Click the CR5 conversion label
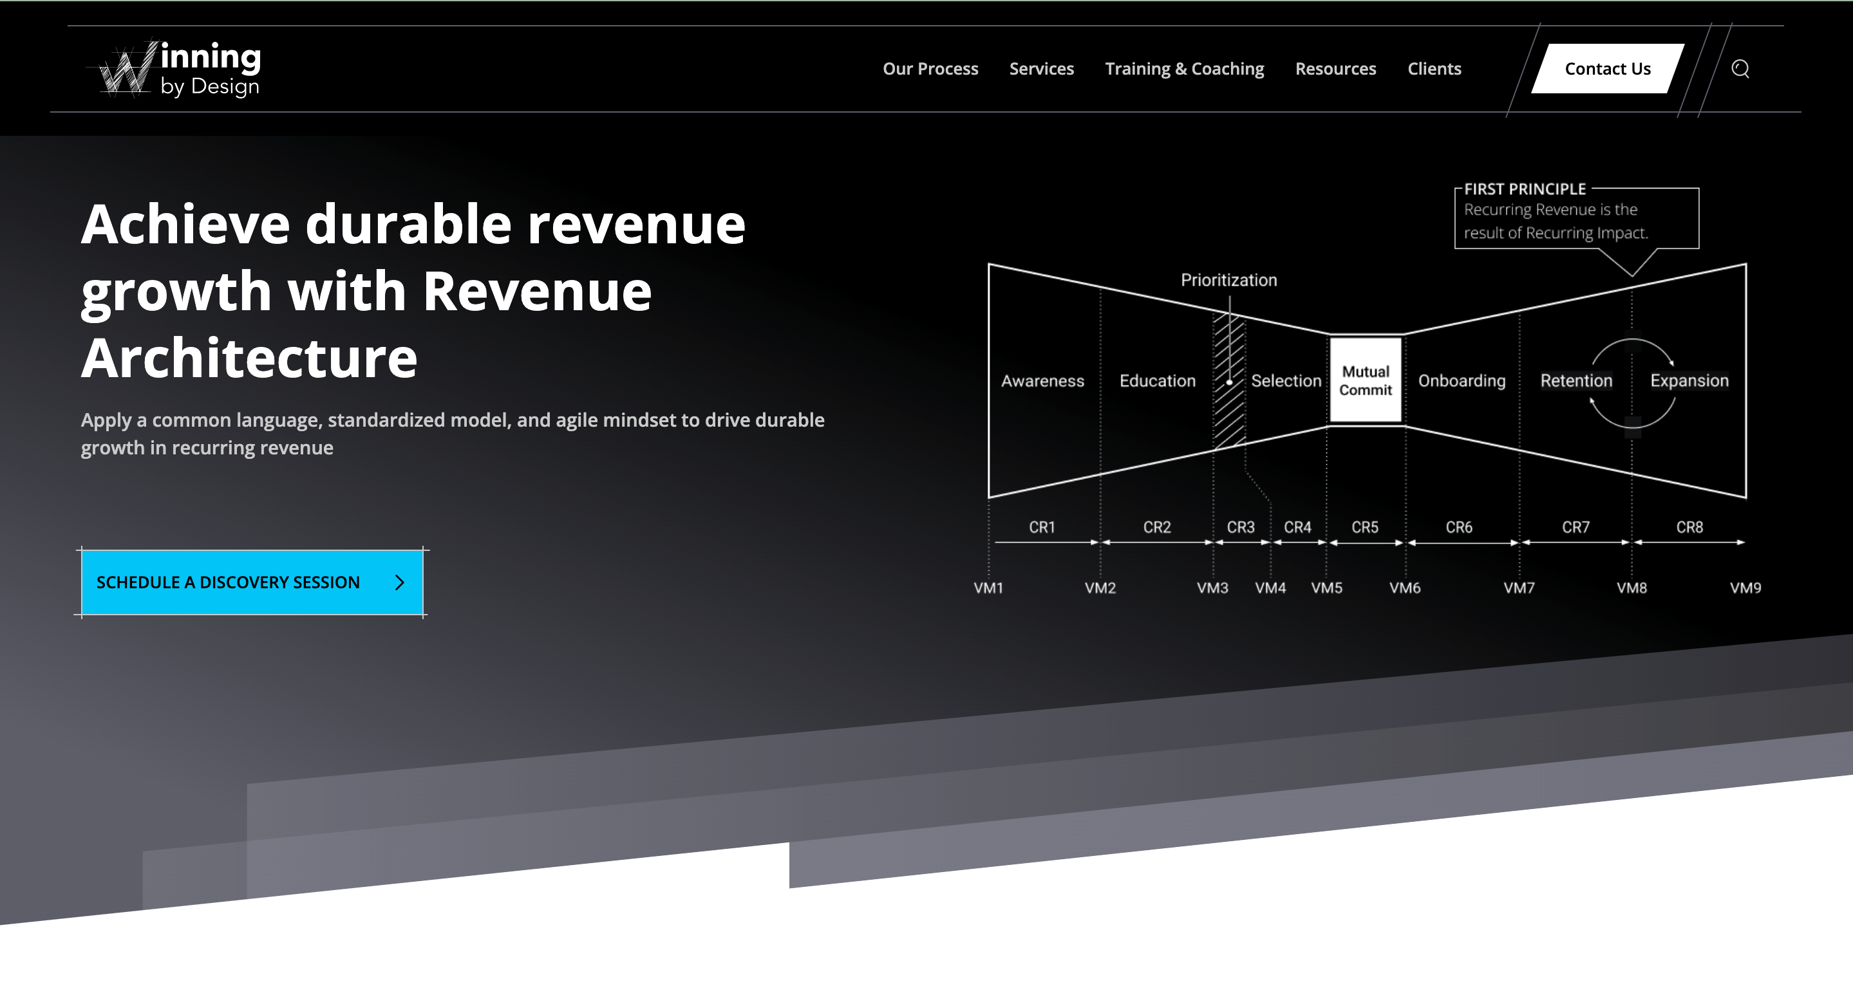Image resolution: width=1853 pixels, height=1004 pixels. pyautogui.click(x=1364, y=527)
